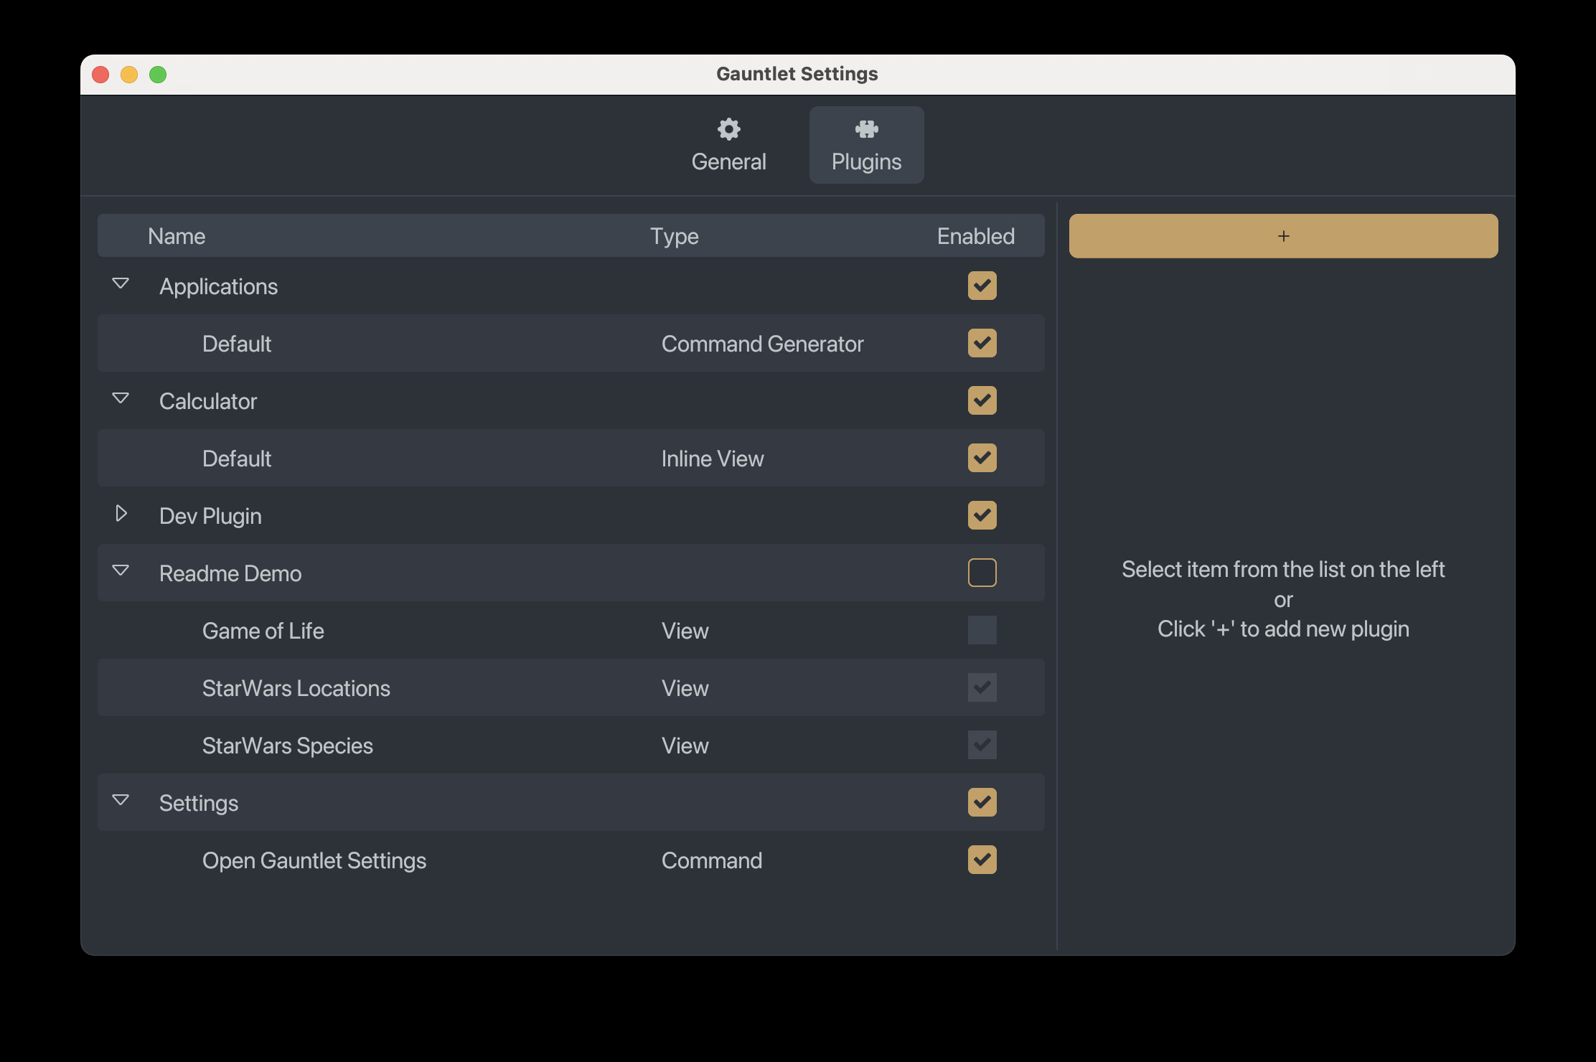Click the plus icon to add plugin
1596x1062 pixels.
1283,236
